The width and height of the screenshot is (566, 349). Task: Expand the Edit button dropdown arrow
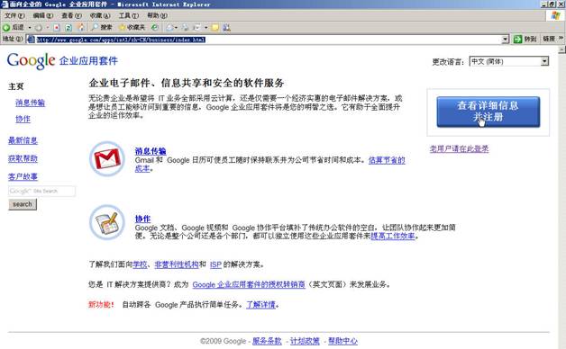pyautogui.click(x=205, y=27)
